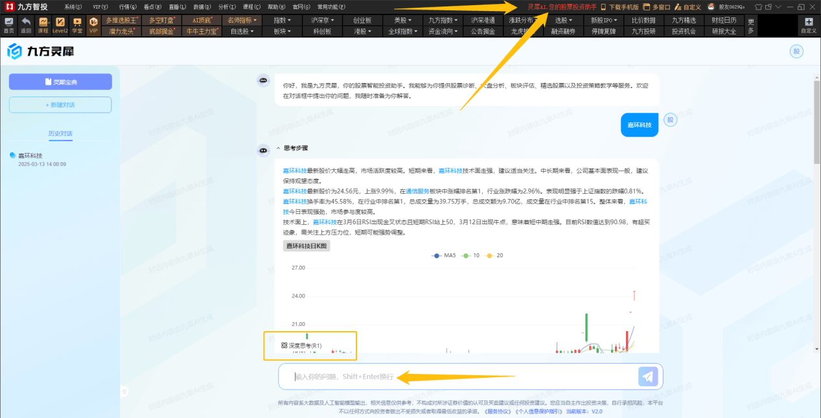
Task: Click the 研报大全 toolbar button
Action: (724, 30)
